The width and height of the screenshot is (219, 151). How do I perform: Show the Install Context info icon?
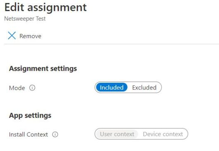click(x=55, y=134)
